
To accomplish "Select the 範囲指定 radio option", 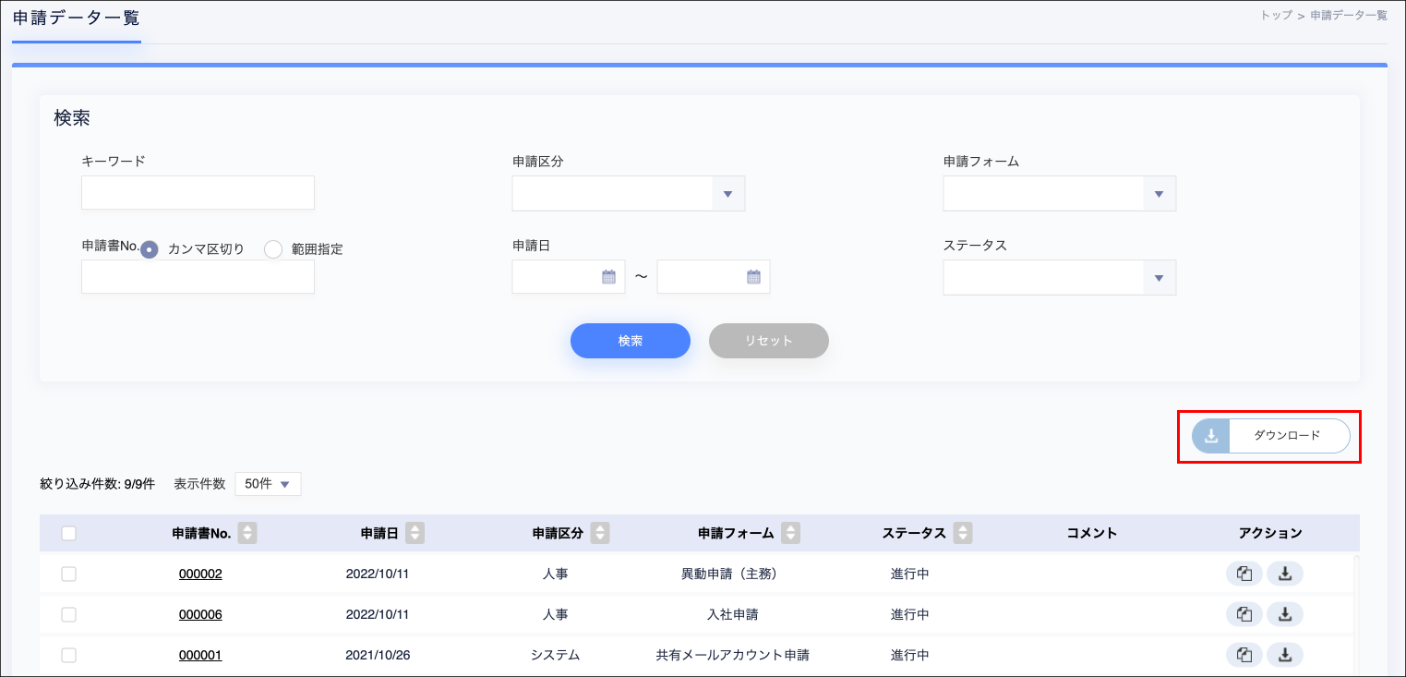I will pyautogui.click(x=273, y=249).
